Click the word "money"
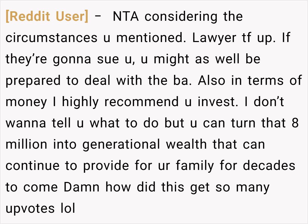Viewport: 308px width, 224px height. (26, 102)
